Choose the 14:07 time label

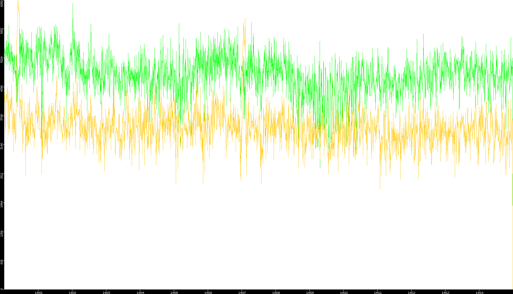pyautogui.click(x=242, y=293)
